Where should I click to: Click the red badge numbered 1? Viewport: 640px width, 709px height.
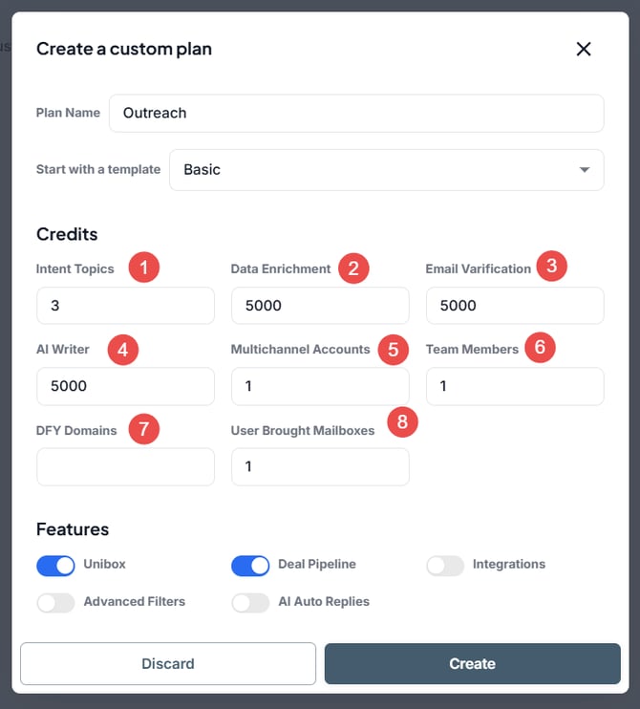click(143, 268)
